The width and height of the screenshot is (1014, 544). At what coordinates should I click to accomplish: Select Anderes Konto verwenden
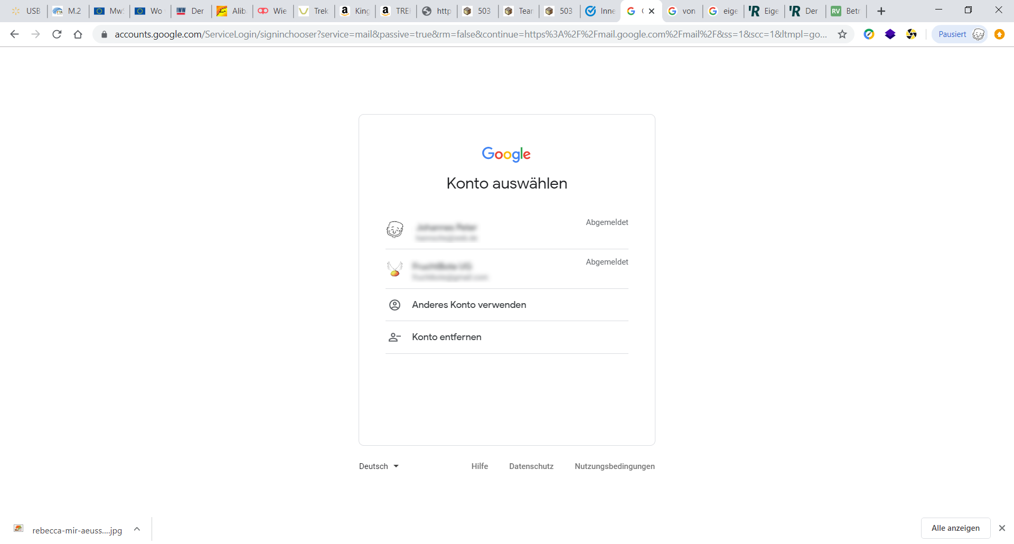[469, 305]
